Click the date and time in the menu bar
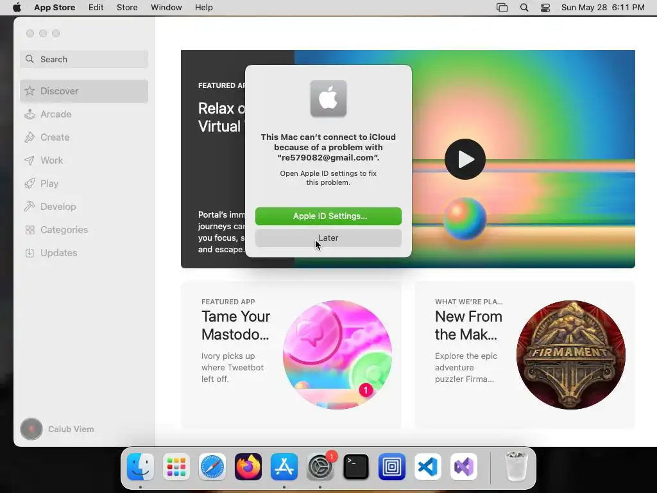 coord(602,8)
